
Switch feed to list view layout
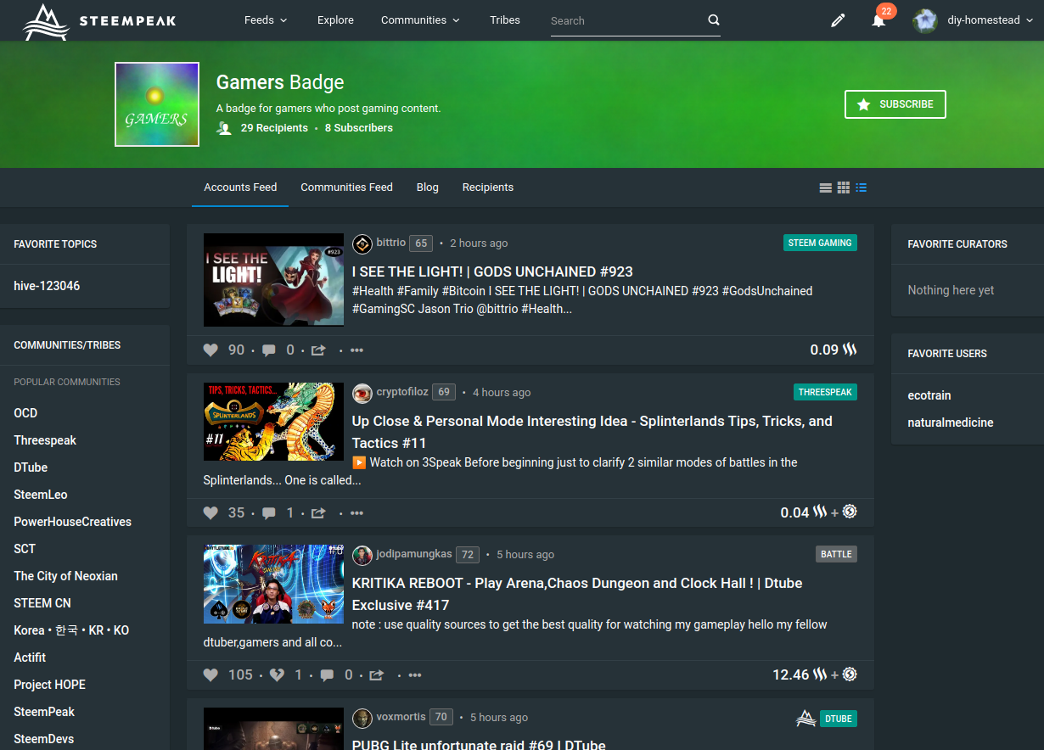coord(861,187)
